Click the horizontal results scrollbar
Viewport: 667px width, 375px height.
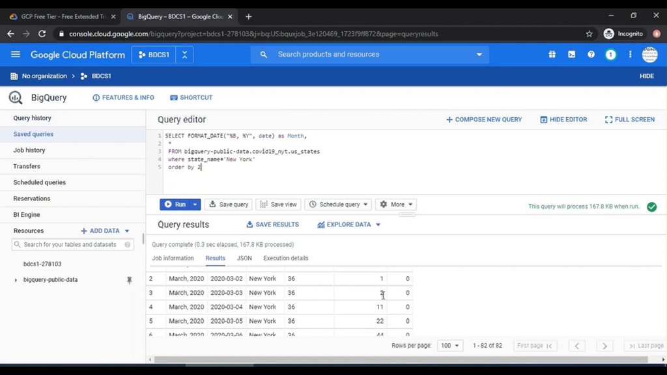click(x=401, y=359)
